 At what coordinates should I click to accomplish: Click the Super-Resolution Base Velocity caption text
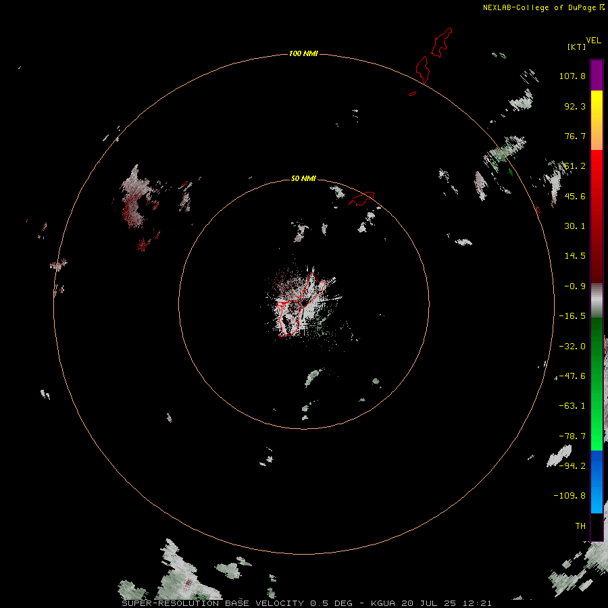click(307, 603)
